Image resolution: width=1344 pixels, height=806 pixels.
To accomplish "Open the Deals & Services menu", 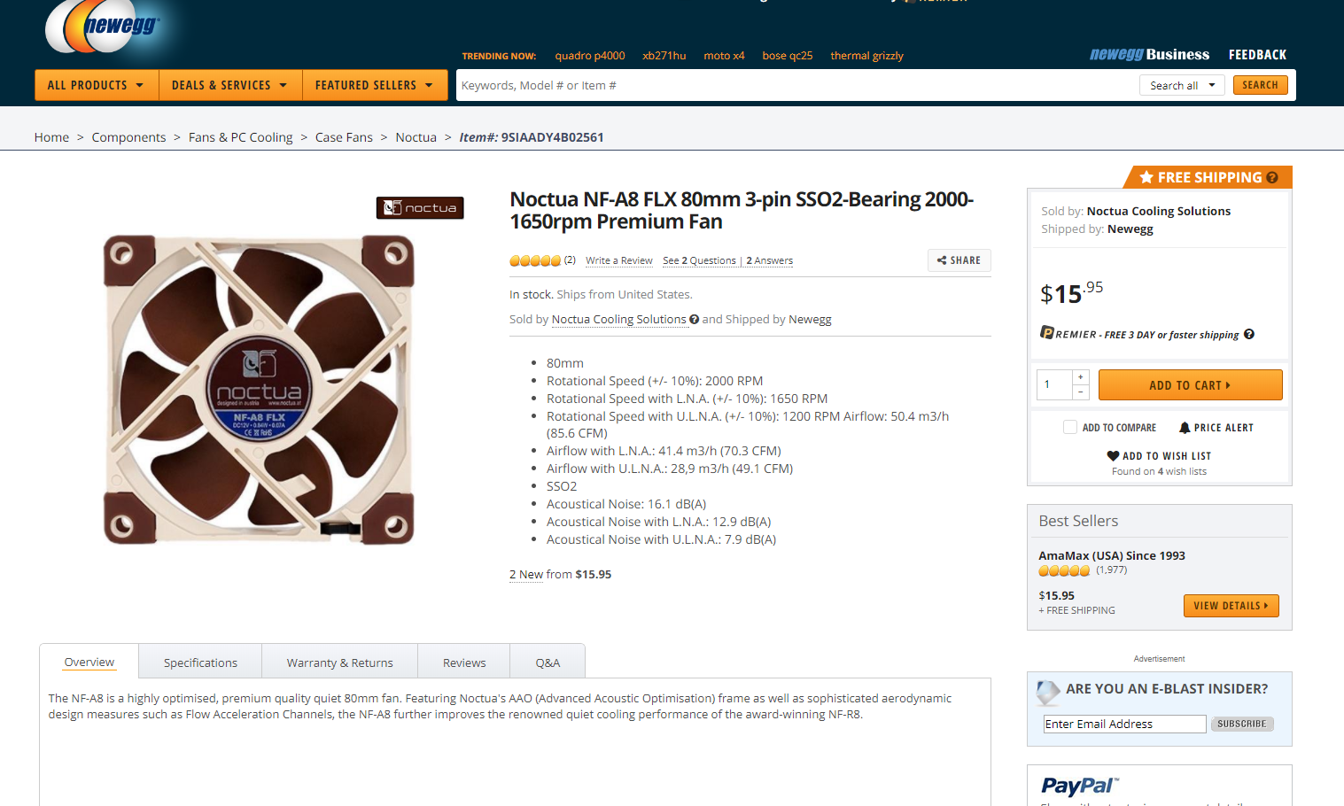I will 229,85.
